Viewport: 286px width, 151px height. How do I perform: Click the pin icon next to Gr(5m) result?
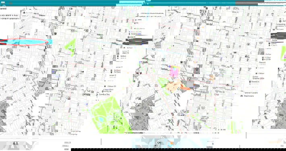[x=118, y=56]
